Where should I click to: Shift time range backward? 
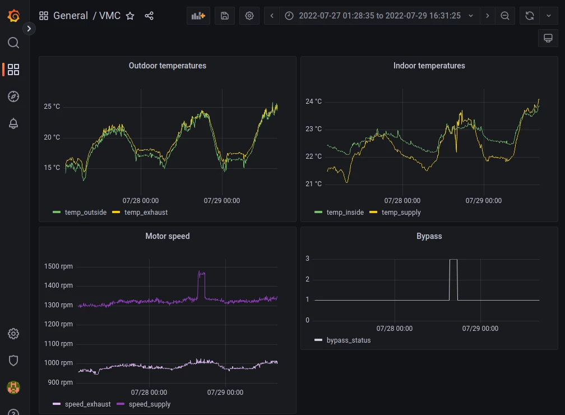click(272, 16)
